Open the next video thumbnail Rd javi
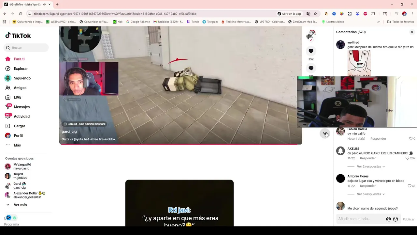The height and width of the screenshot is (235, 417). coord(180,203)
